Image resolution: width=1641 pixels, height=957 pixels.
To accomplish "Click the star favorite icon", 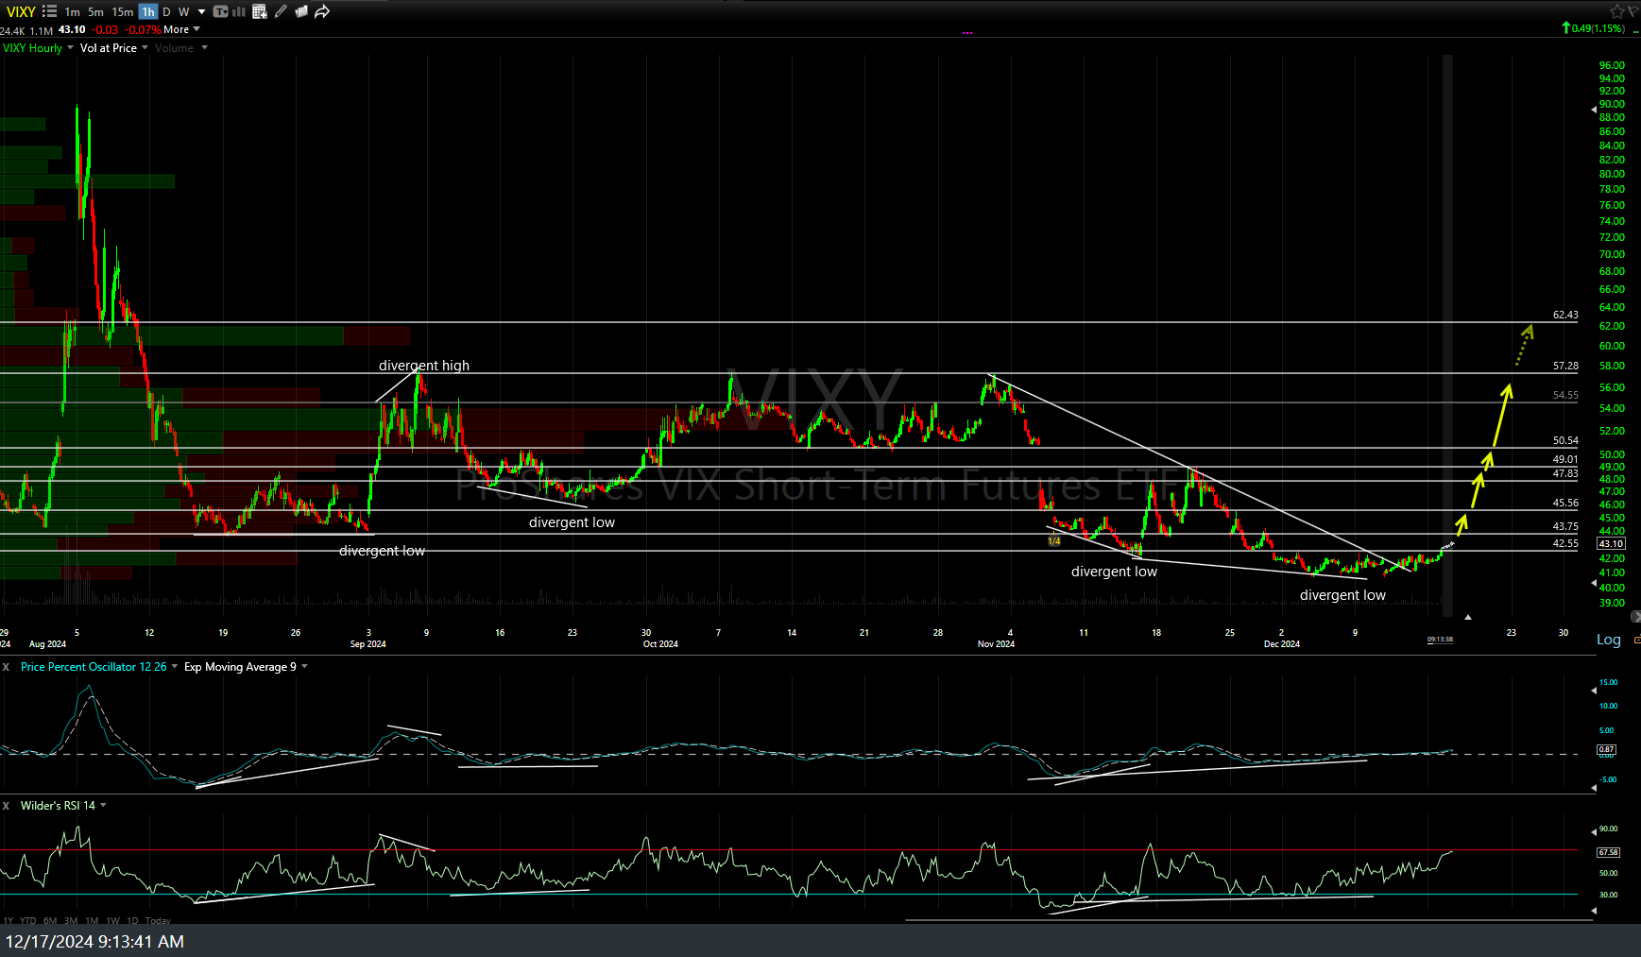I will tap(1617, 11).
